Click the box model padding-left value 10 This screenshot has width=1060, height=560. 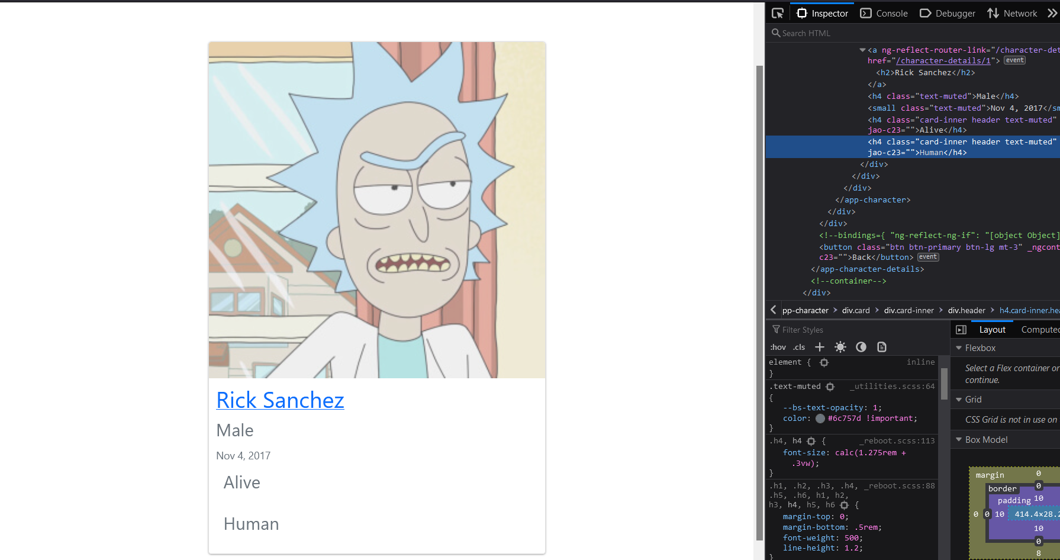click(x=1000, y=514)
